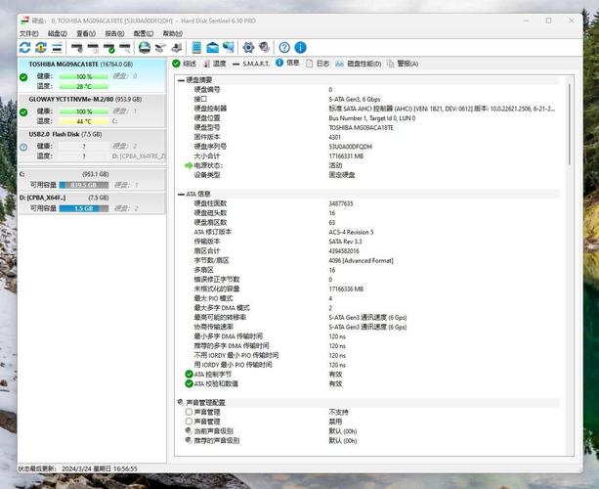Screen dimensions: 599x489
Task: Select the USB2.0 Flash Disk entry
Action: (92, 146)
